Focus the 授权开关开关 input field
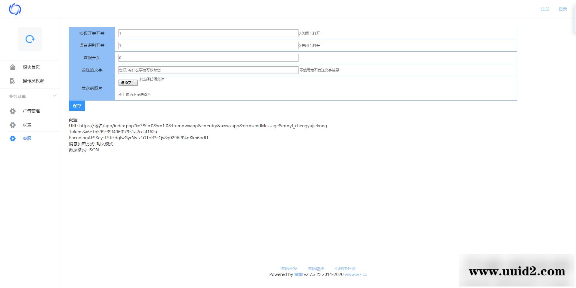This screenshot has height=288, width=576. 208,33
